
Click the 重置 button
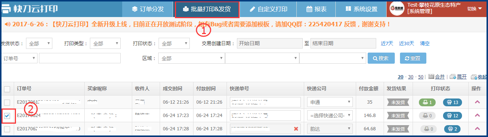pos(413,58)
